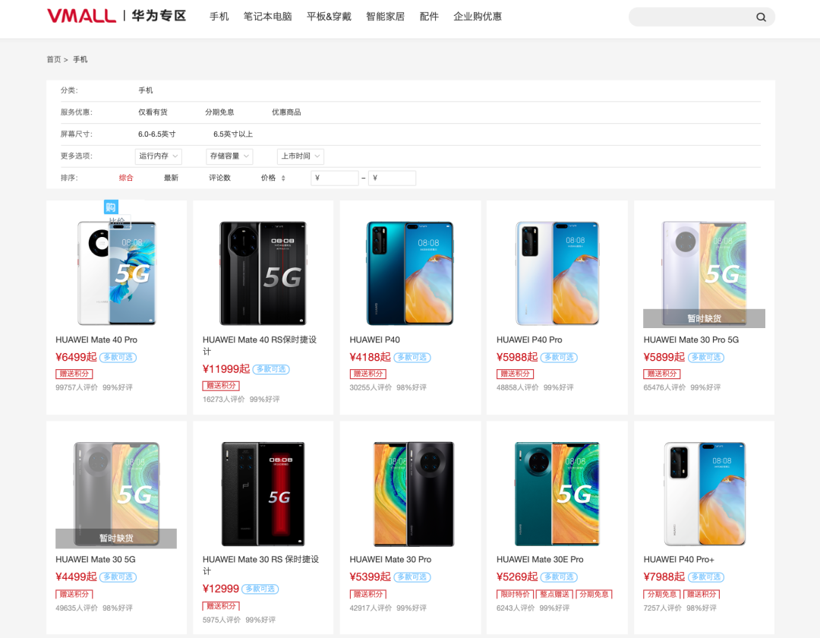Image resolution: width=820 pixels, height=638 pixels.
Task: Click the blue 购 badge icon
Action: click(111, 207)
